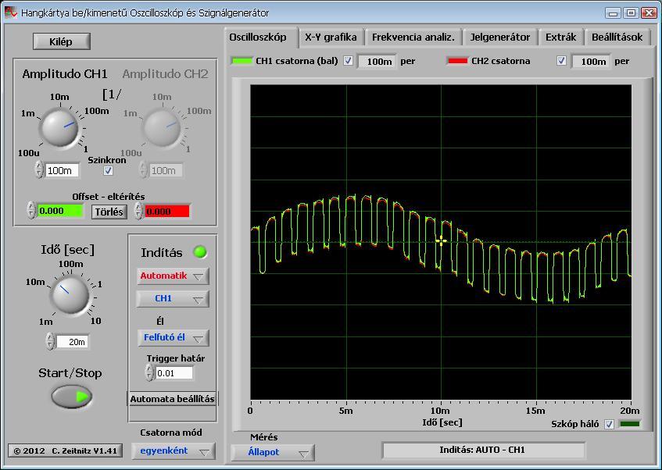
Task: Open the Csatorna mód egyenként dropdown
Action: point(173,450)
